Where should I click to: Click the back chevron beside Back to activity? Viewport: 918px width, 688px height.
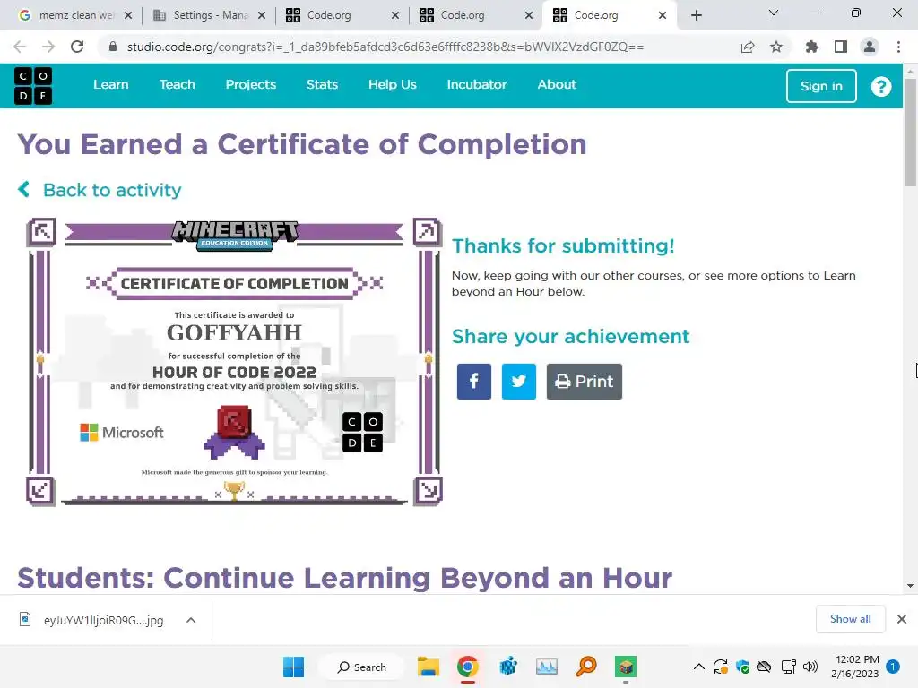pyautogui.click(x=24, y=190)
